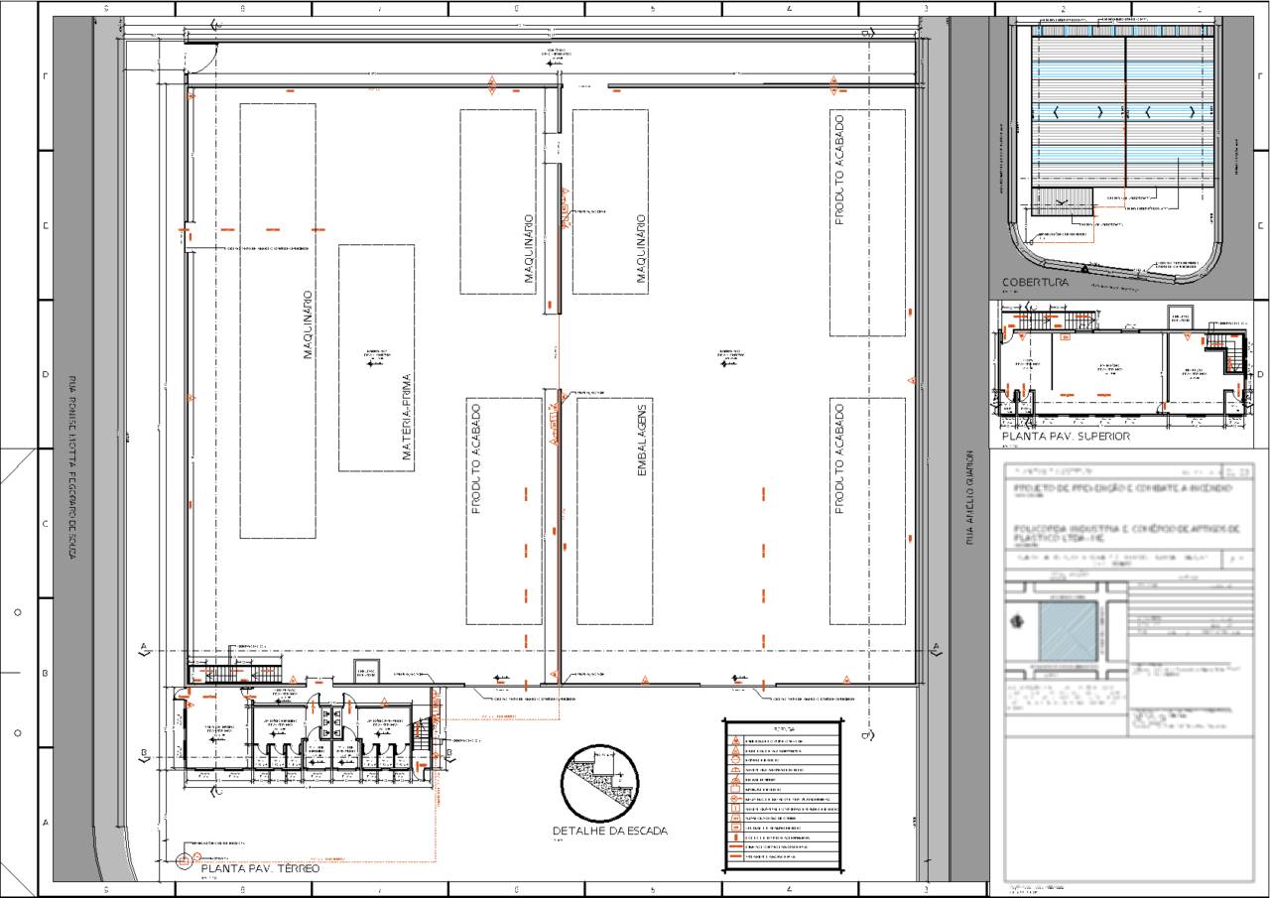Select the EMBALAGENS area label
Screen dimensions: 1270x898
point(642,442)
